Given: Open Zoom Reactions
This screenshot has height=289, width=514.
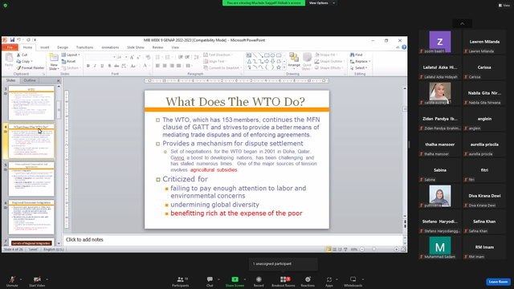Looking at the screenshot, I should (308, 281).
